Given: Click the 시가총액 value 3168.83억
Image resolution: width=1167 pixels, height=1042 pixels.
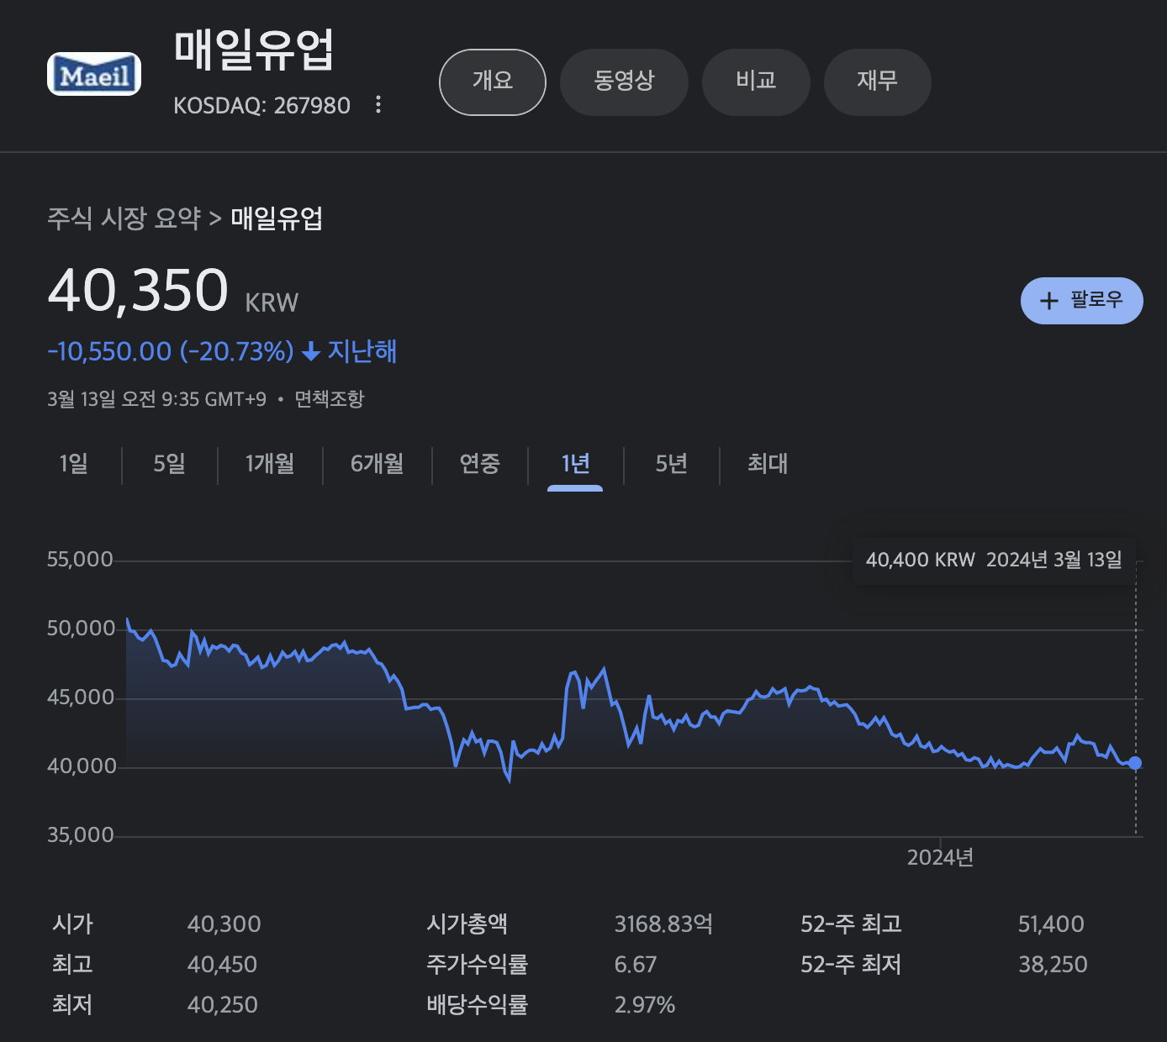Looking at the screenshot, I should [x=663, y=924].
